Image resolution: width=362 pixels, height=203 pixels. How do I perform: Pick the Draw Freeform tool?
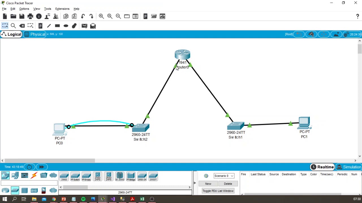pyautogui.click(x=74, y=26)
